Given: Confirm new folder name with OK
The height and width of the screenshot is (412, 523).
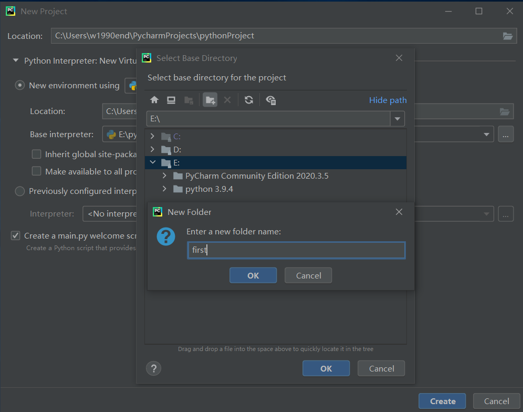Looking at the screenshot, I should [253, 275].
